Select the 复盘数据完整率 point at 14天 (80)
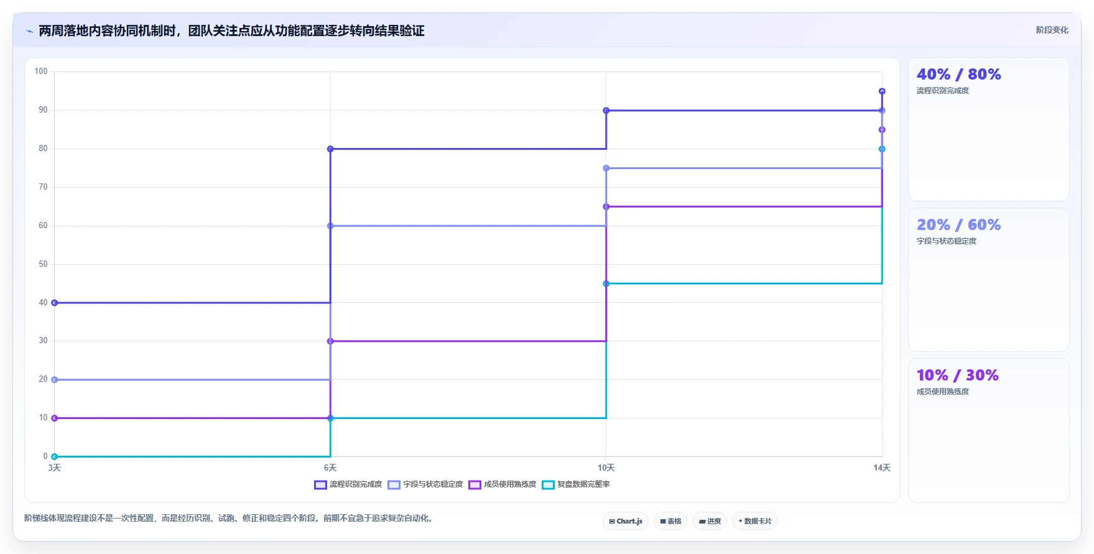 [x=882, y=149]
